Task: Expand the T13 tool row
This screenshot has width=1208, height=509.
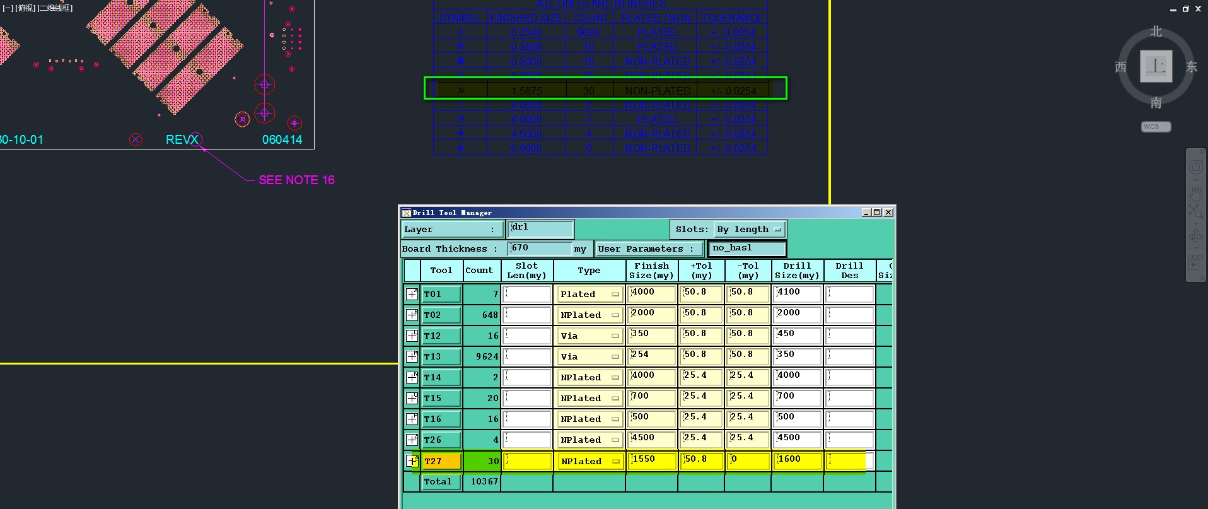Action: pyautogui.click(x=412, y=356)
